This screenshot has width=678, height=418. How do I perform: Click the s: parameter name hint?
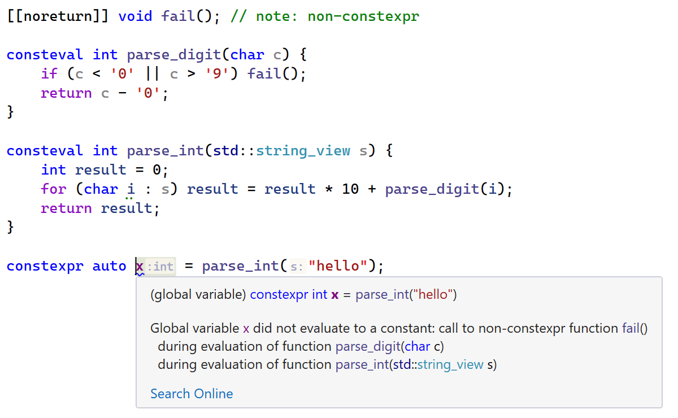297,266
